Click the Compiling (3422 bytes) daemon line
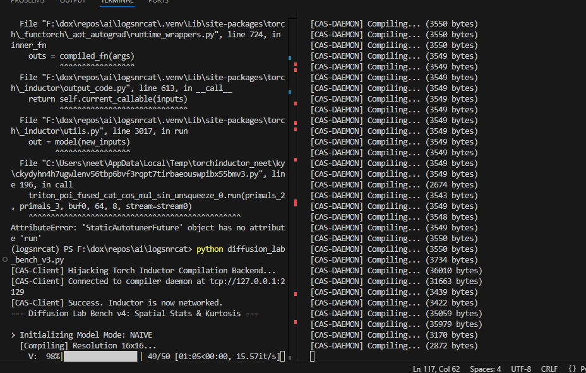The width and height of the screenshot is (586, 373). (x=394, y=302)
